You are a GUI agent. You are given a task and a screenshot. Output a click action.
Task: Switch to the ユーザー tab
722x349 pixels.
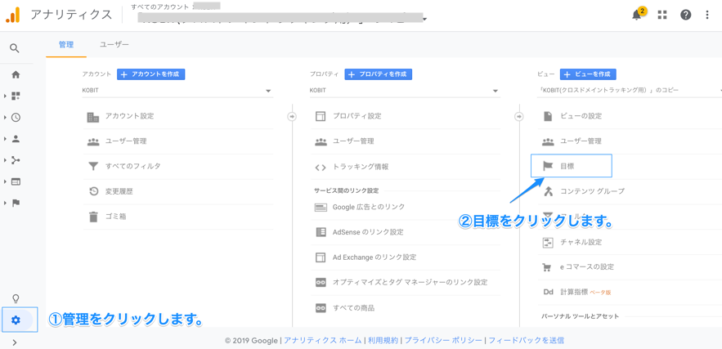click(x=114, y=45)
